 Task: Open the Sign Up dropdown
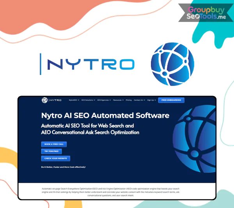(151, 100)
